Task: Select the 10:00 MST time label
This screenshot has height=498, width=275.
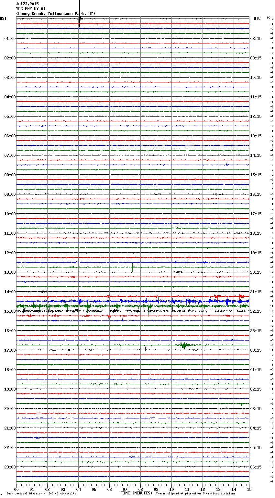Action: click(x=10, y=214)
